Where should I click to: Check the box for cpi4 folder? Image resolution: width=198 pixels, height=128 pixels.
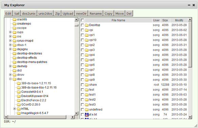(x=82, y=55)
